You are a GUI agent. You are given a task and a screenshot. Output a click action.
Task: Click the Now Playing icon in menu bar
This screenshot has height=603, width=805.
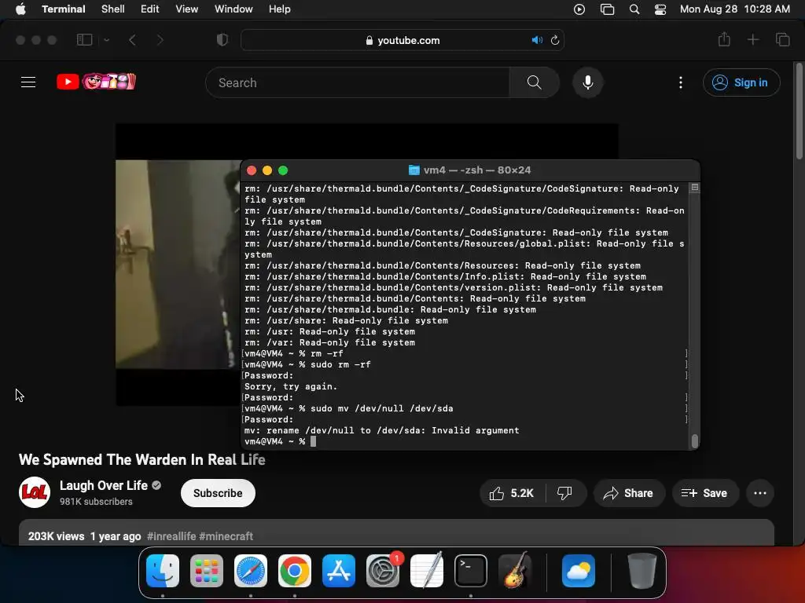[579, 9]
